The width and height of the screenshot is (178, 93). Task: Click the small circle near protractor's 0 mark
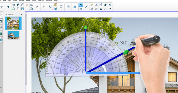coord(66,73)
